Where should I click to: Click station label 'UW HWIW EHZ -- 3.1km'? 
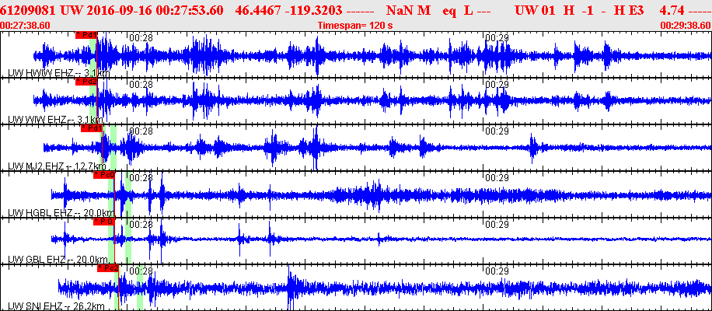click(59, 73)
